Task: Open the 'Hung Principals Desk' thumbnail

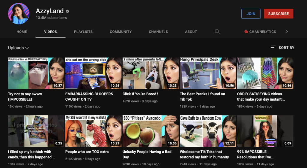Action: pyautogui.click(x=208, y=73)
